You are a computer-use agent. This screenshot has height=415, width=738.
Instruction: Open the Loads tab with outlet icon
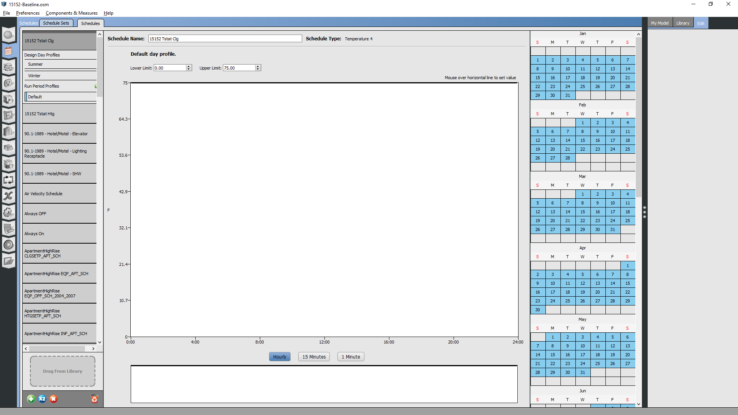pyautogui.click(x=8, y=83)
